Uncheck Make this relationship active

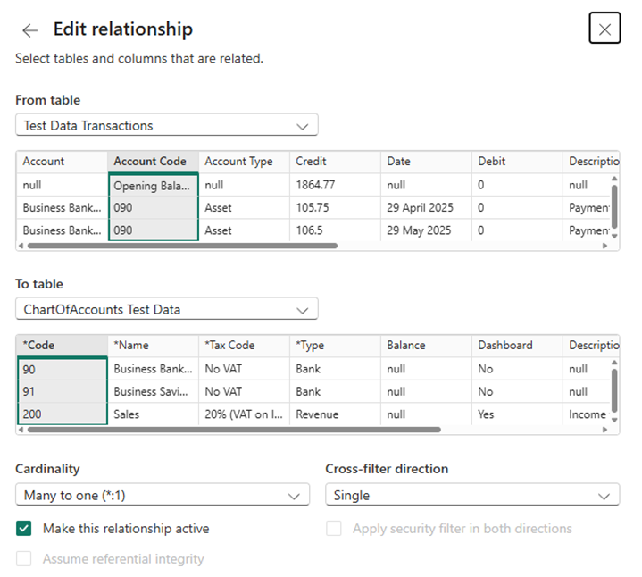[x=24, y=529]
